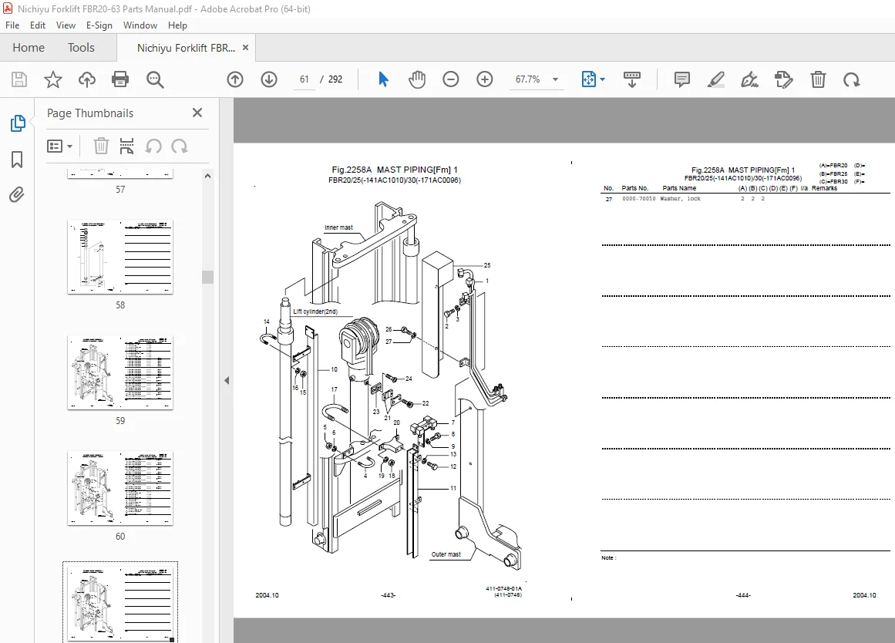Image resolution: width=895 pixels, height=643 pixels.
Task: Select the highlighted page 61 thumbnail
Action: [x=119, y=602]
